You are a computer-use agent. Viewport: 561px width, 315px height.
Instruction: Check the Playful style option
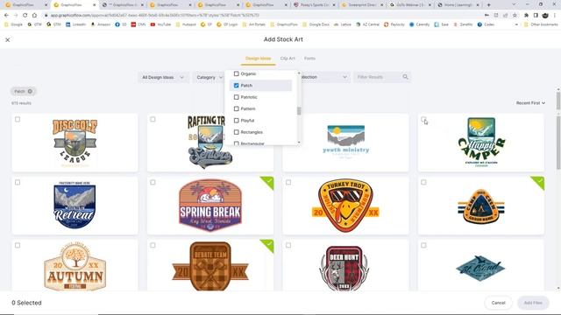[x=236, y=121]
